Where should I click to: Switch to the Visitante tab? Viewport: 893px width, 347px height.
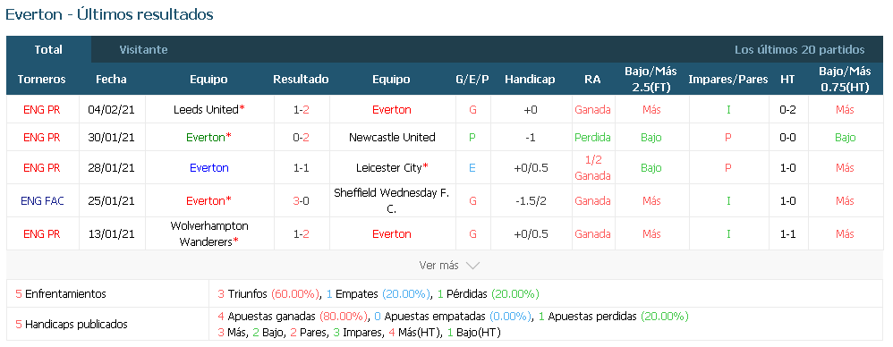[143, 49]
